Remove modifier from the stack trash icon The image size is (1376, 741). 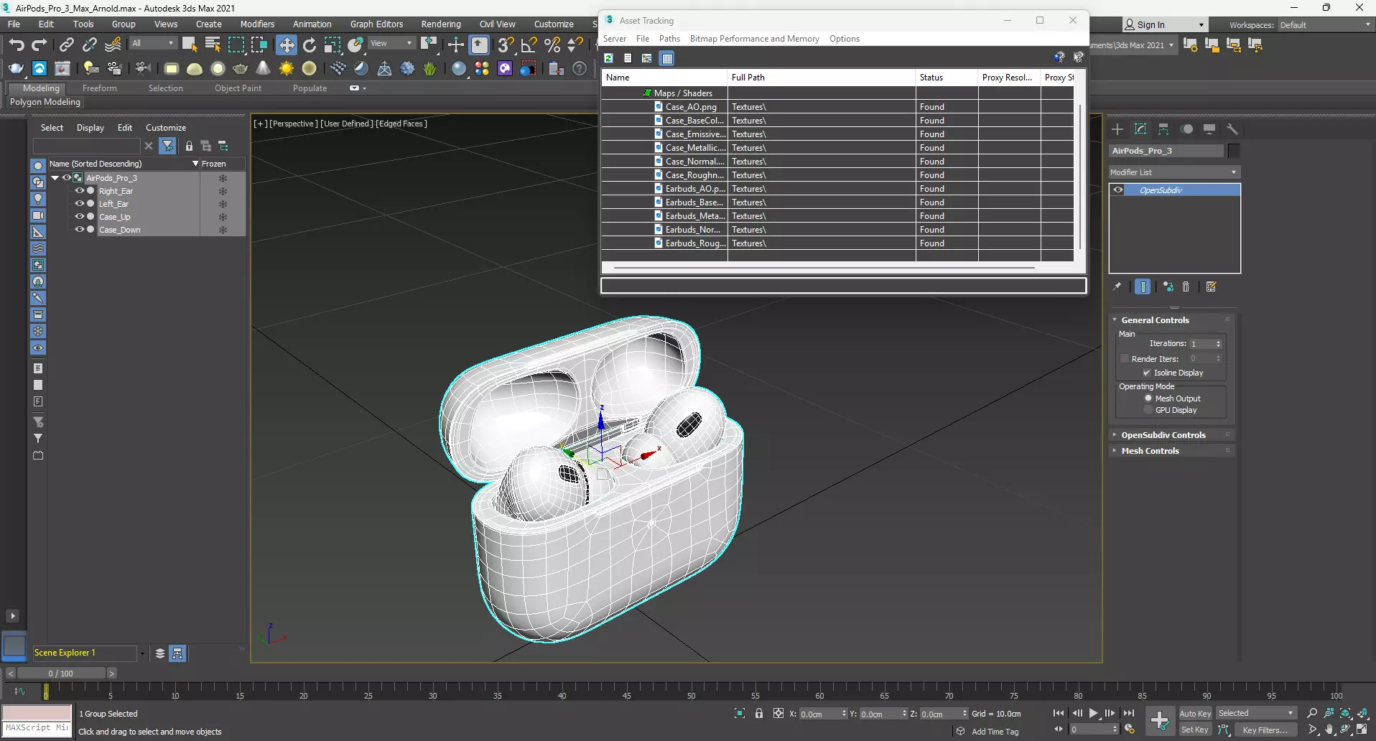[1186, 287]
